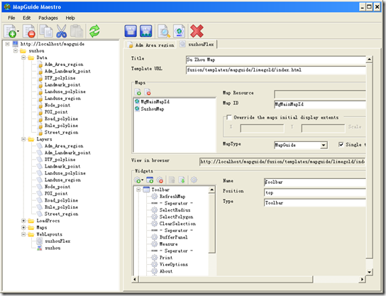Click the delete resource icon

coord(29,31)
